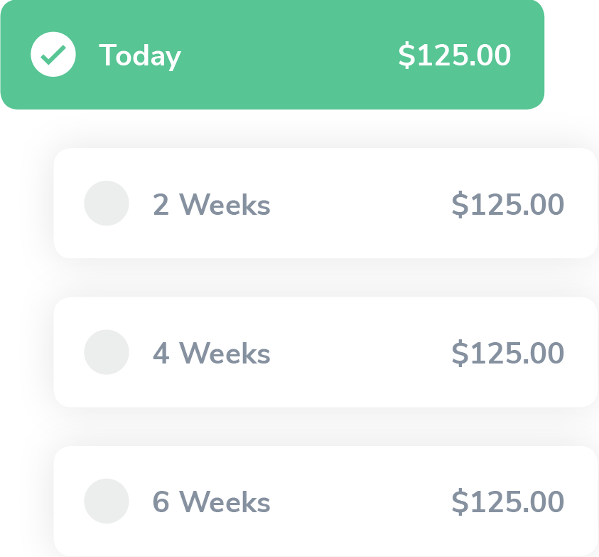Click the 6 Weeks label text
599x557 pixels.
pos(212,502)
